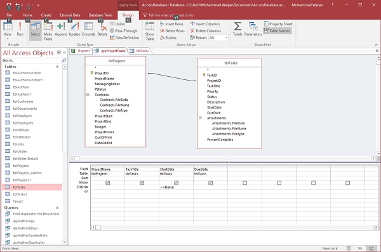Viewport: 381px width, 252px height.
Task: Open the Database Tools ribbon tab
Action: [x=100, y=15]
